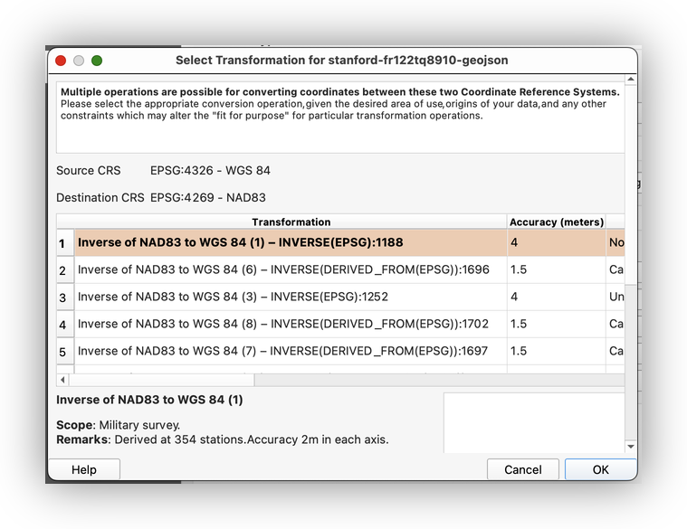Close the Select Transformation dialog
The height and width of the screenshot is (529, 687).
click(61, 61)
